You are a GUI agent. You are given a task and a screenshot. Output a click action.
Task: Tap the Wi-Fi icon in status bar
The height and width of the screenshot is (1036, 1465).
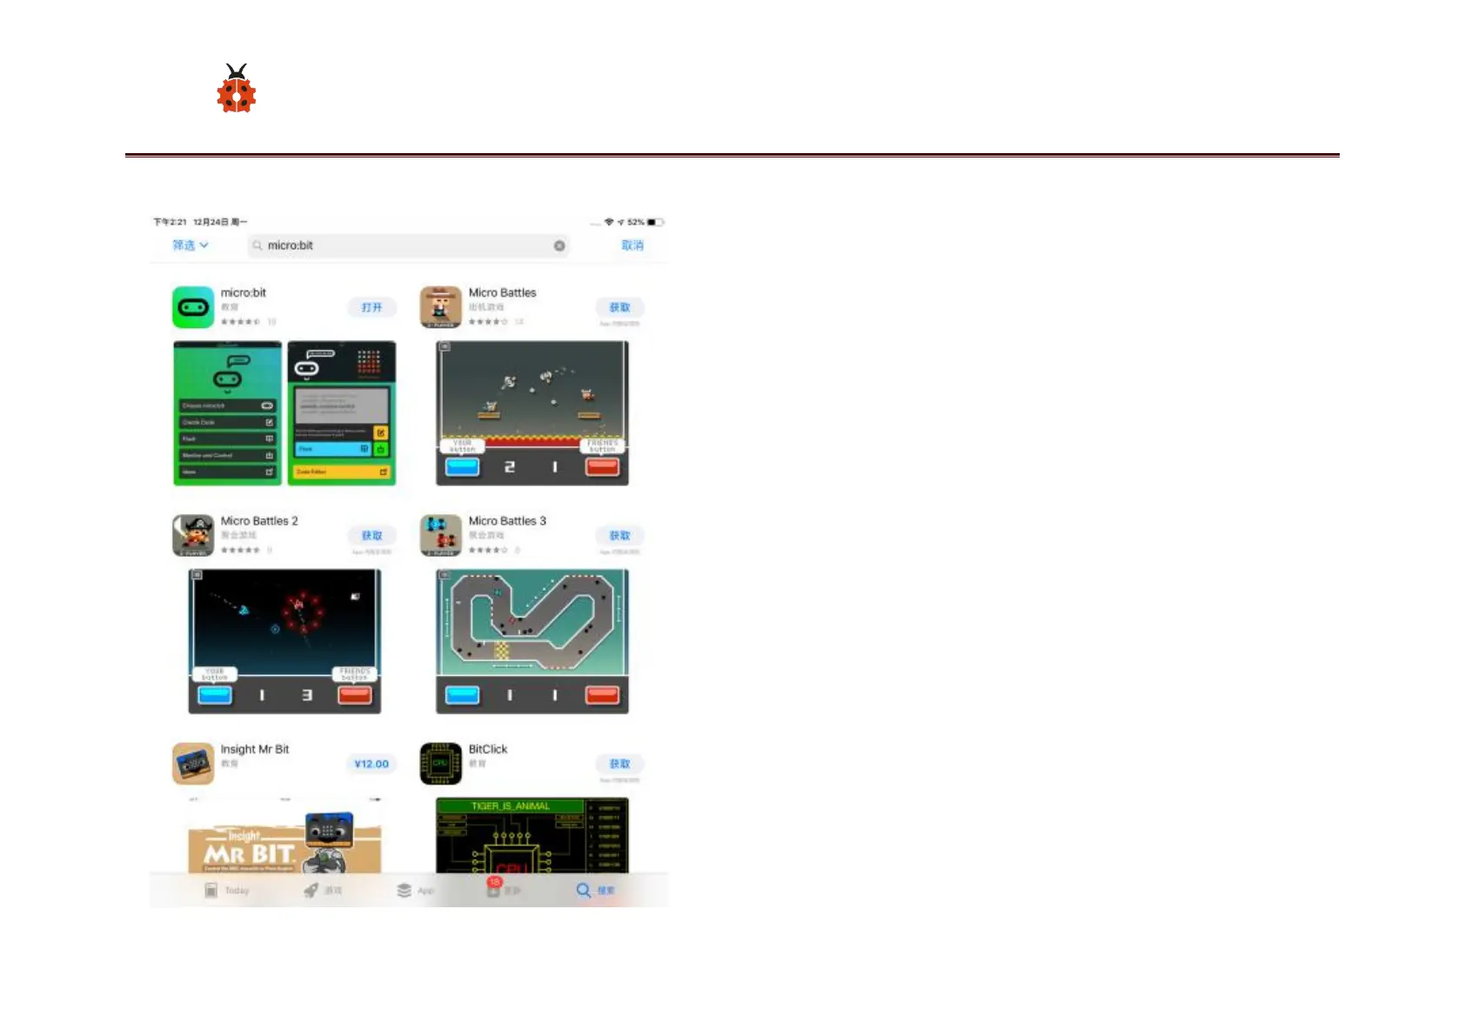609,223
